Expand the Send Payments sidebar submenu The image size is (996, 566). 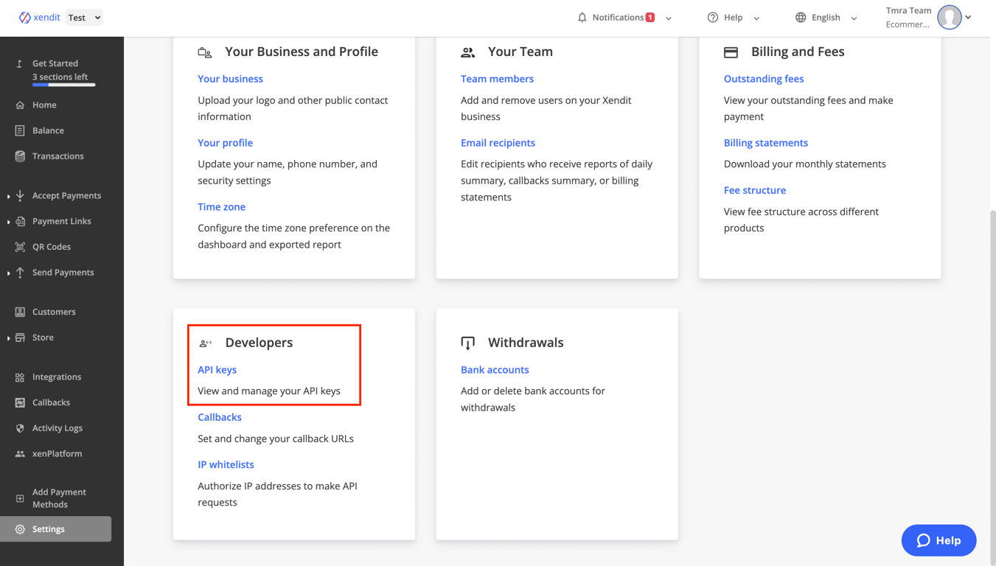click(9, 273)
